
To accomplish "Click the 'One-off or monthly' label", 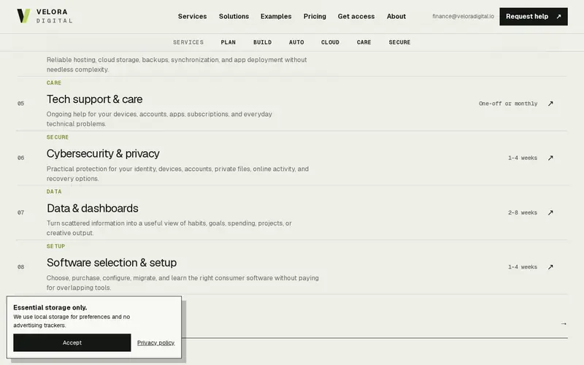I will 508,104.
